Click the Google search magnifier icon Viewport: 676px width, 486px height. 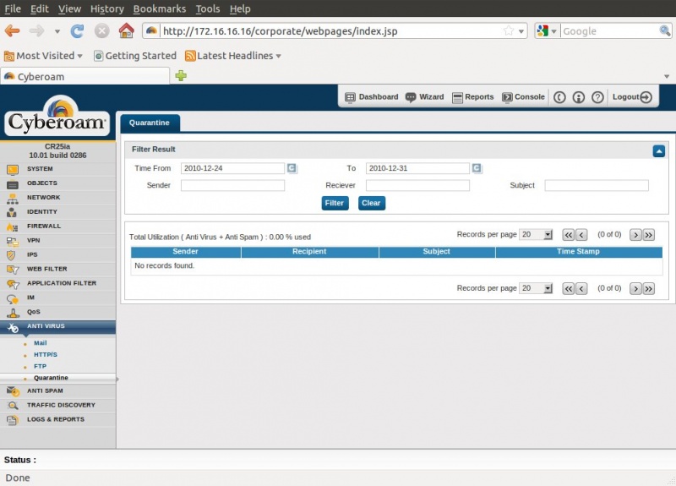pyautogui.click(x=664, y=30)
